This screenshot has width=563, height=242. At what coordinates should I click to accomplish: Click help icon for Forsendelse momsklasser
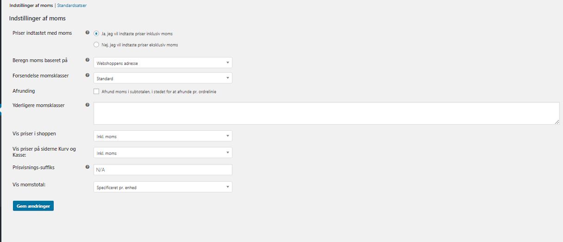coord(88,75)
